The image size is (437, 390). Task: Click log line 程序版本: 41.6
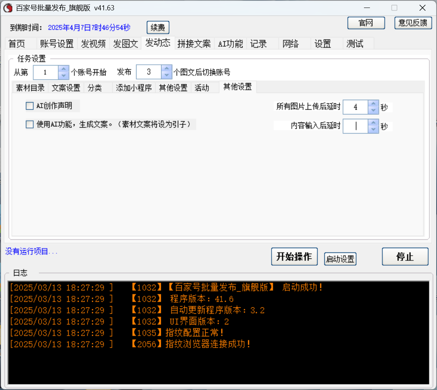(x=122, y=299)
